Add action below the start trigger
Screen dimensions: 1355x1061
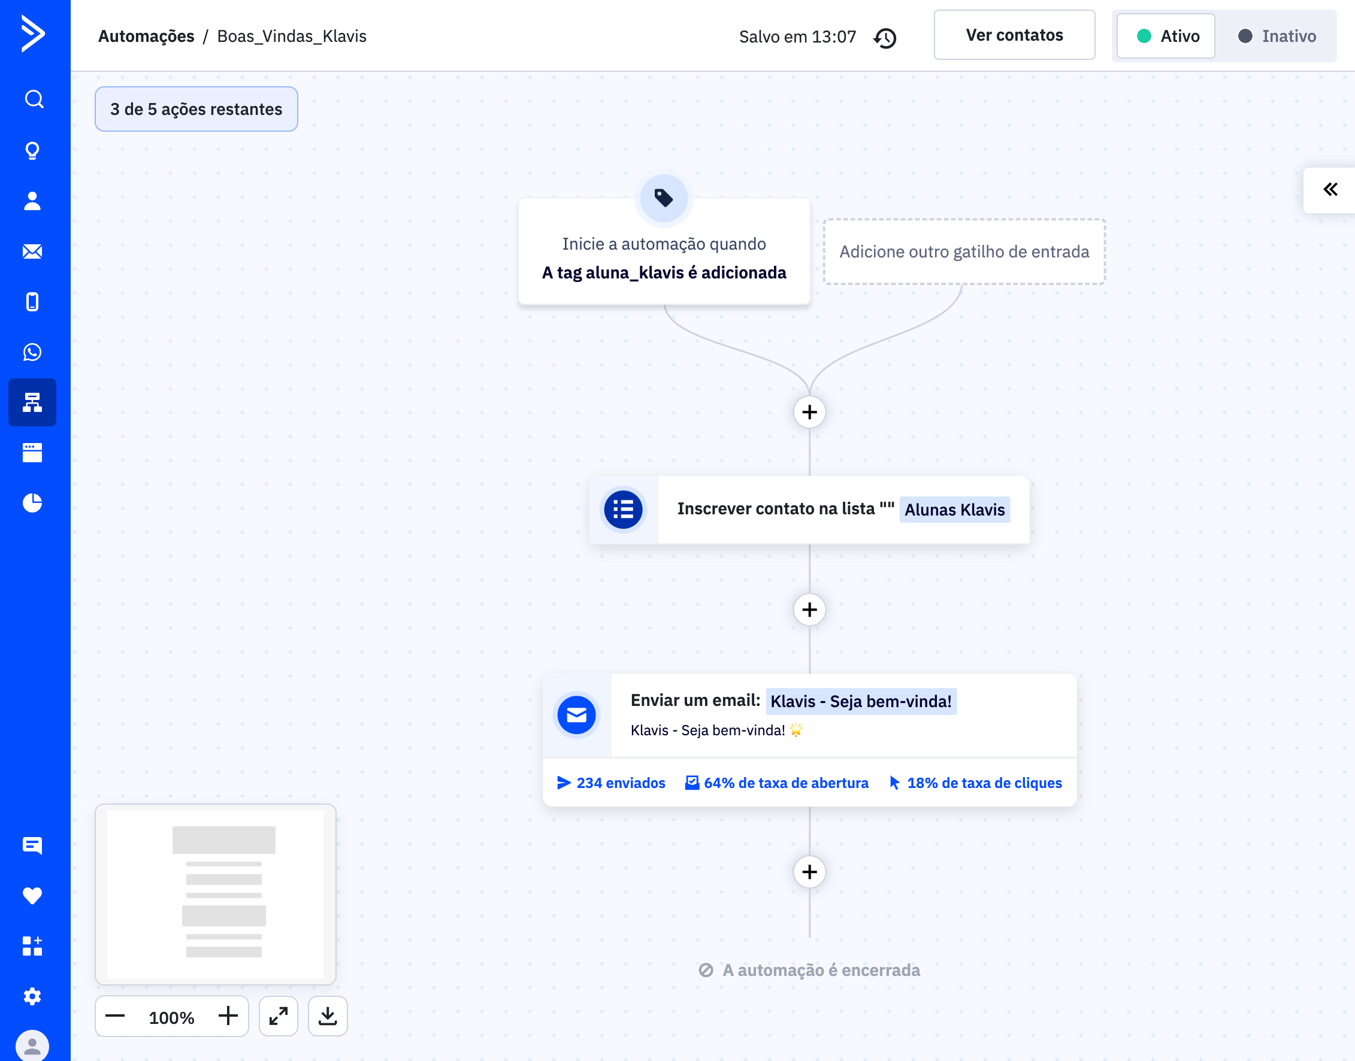click(x=809, y=412)
